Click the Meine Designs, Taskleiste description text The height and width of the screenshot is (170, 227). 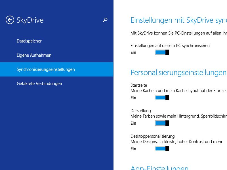click(176, 142)
